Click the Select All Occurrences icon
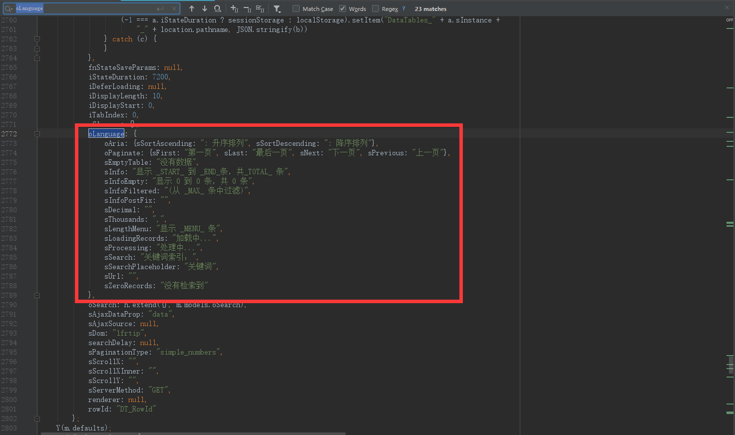The width and height of the screenshot is (735, 435). (x=261, y=8)
